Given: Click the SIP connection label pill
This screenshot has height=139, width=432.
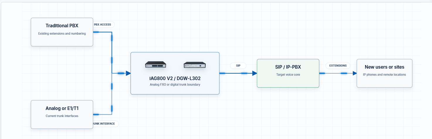Looking at the screenshot, I should [x=238, y=66].
